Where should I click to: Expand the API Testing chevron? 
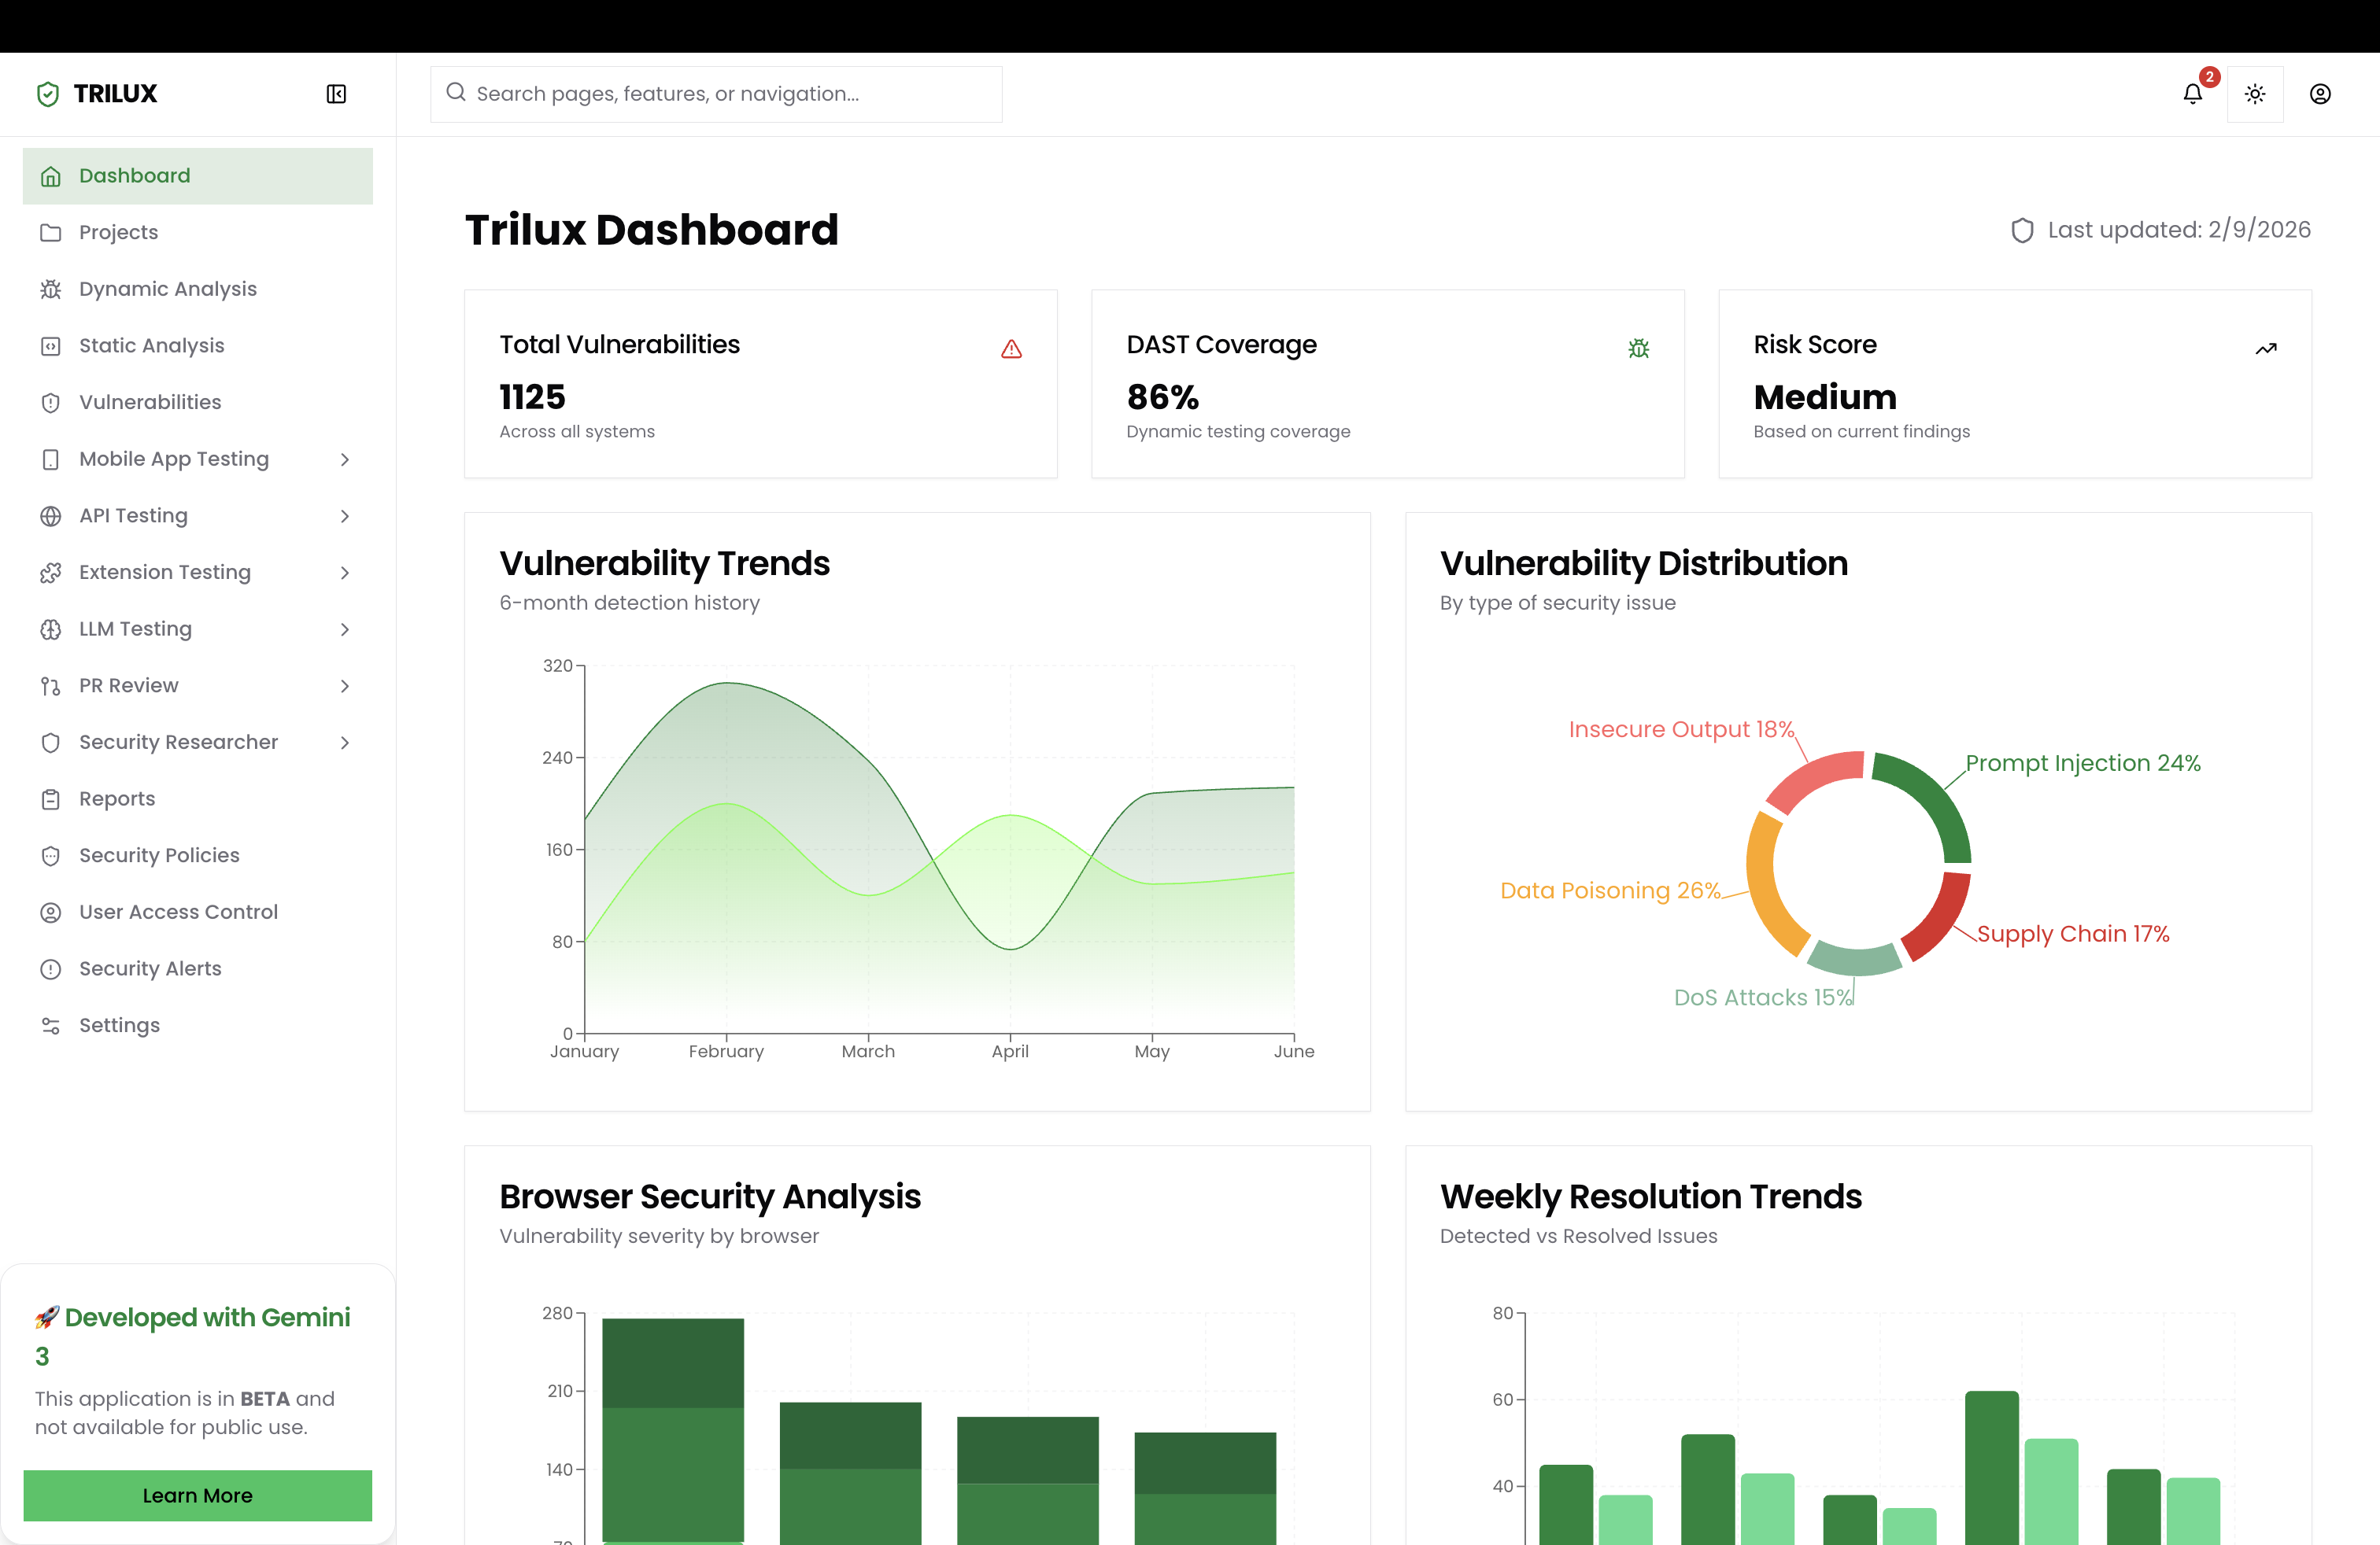coord(344,516)
